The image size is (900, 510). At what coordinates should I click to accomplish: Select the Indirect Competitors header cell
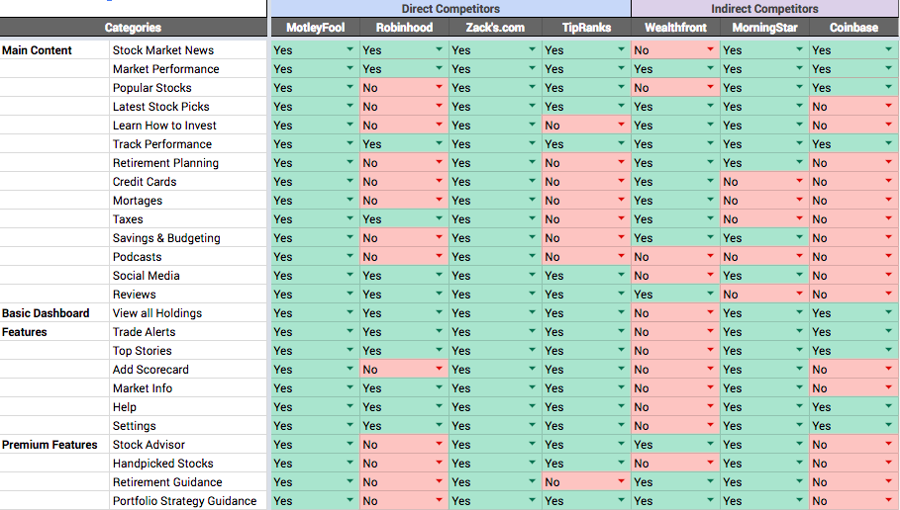[764, 9]
